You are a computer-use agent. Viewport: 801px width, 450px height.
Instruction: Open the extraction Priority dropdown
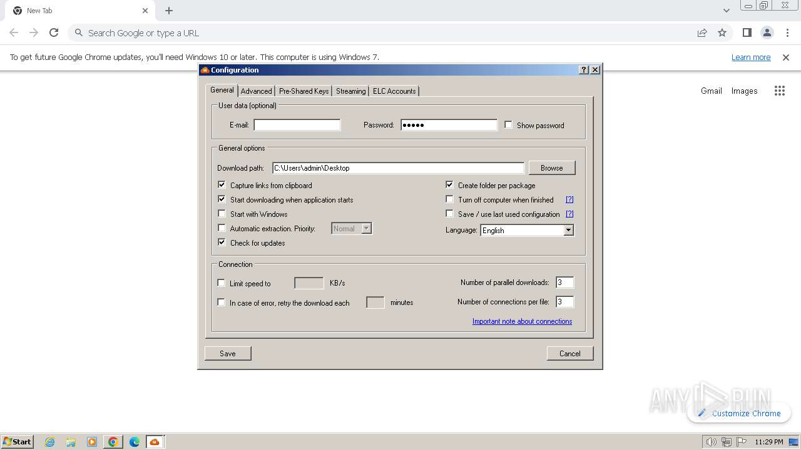click(x=352, y=229)
